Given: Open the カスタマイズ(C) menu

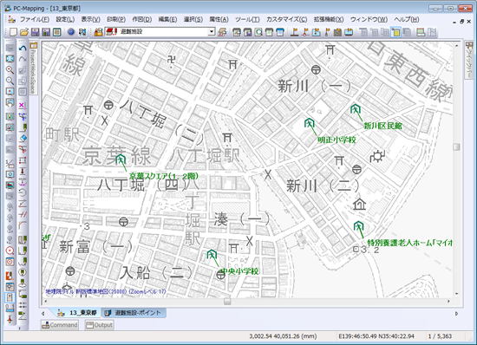Looking at the screenshot, I should tap(286, 19).
